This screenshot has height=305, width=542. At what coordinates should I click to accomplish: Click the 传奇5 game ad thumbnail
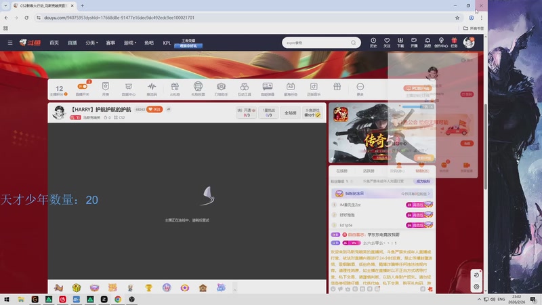coord(382,133)
